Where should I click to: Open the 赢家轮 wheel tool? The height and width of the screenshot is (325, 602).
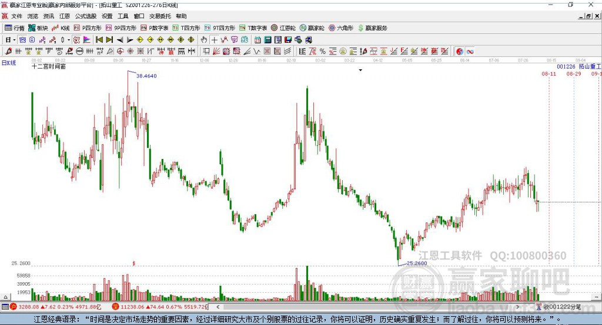tap(312, 28)
